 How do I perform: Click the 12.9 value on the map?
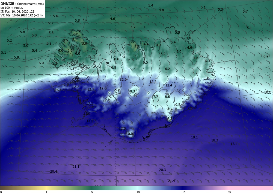click(123, 80)
